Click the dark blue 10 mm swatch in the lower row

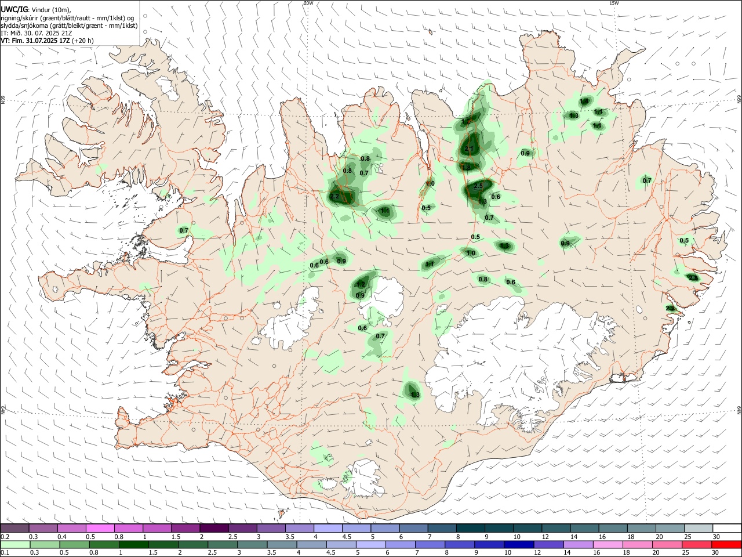click(519, 544)
